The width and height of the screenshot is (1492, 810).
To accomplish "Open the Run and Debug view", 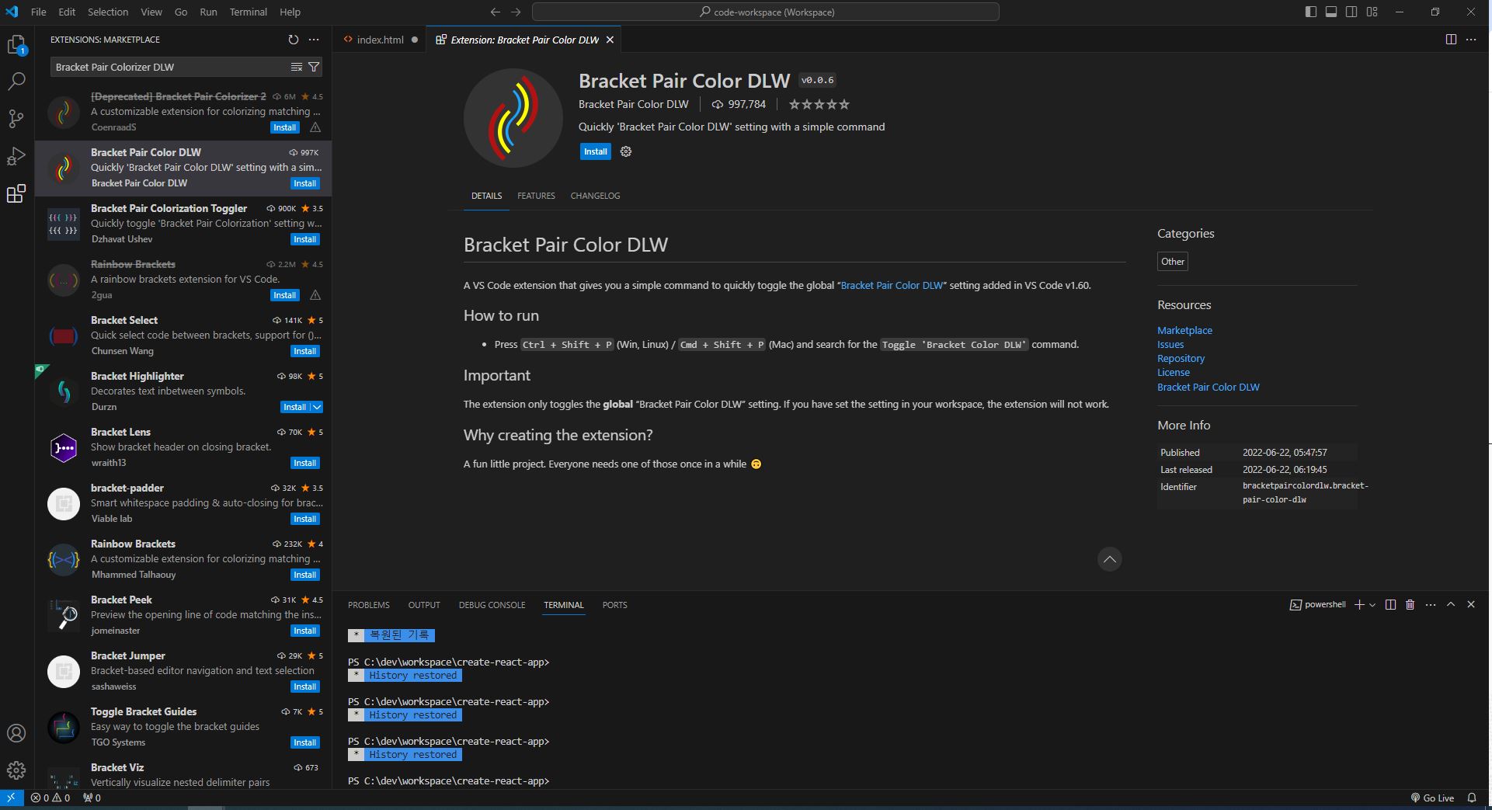I will [x=16, y=156].
